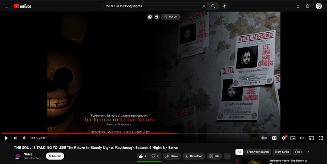The image size is (327, 164).
Task: Select the 'From Strike' chip
Action: point(282,152)
